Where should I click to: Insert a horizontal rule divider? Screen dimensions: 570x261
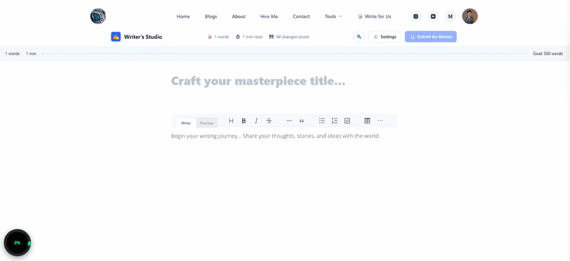[289, 121]
